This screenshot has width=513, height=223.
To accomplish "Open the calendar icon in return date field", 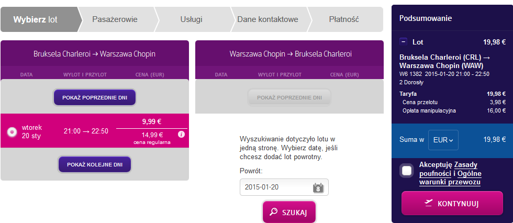I will [318, 187].
